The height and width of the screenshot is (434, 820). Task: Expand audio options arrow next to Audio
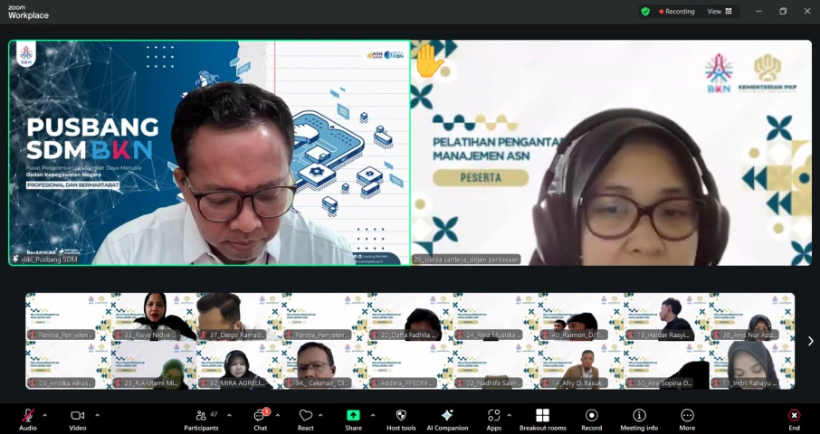coord(44,416)
